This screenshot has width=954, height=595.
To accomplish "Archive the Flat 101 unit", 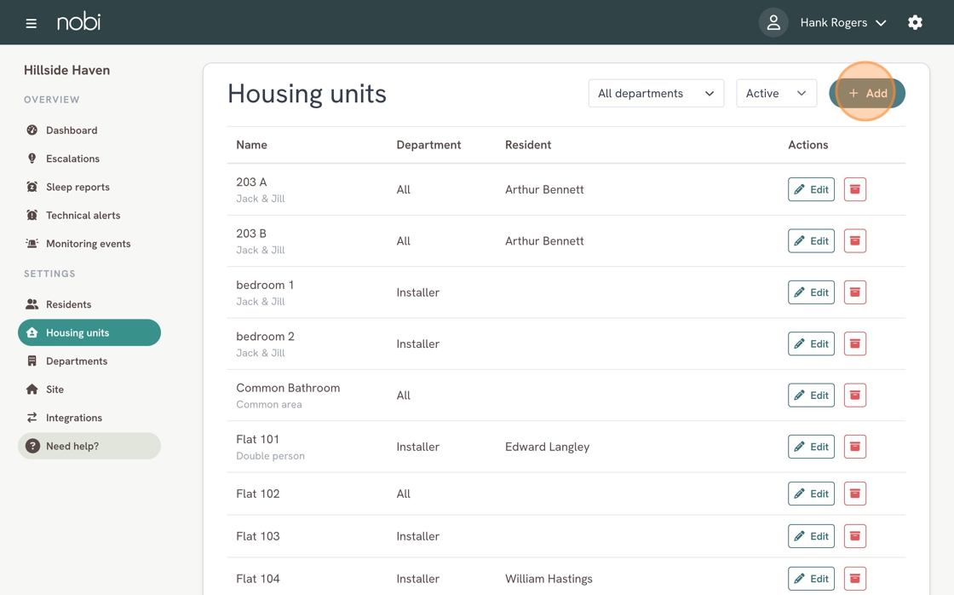I will pyautogui.click(x=855, y=447).
